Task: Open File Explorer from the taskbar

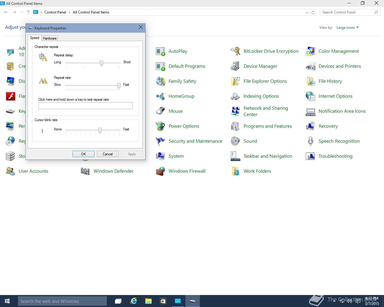Action: [x=148, y=301]
